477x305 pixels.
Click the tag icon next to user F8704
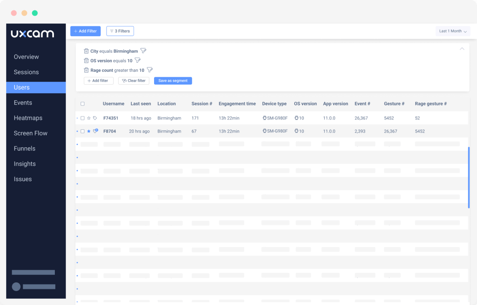point(96,131)
